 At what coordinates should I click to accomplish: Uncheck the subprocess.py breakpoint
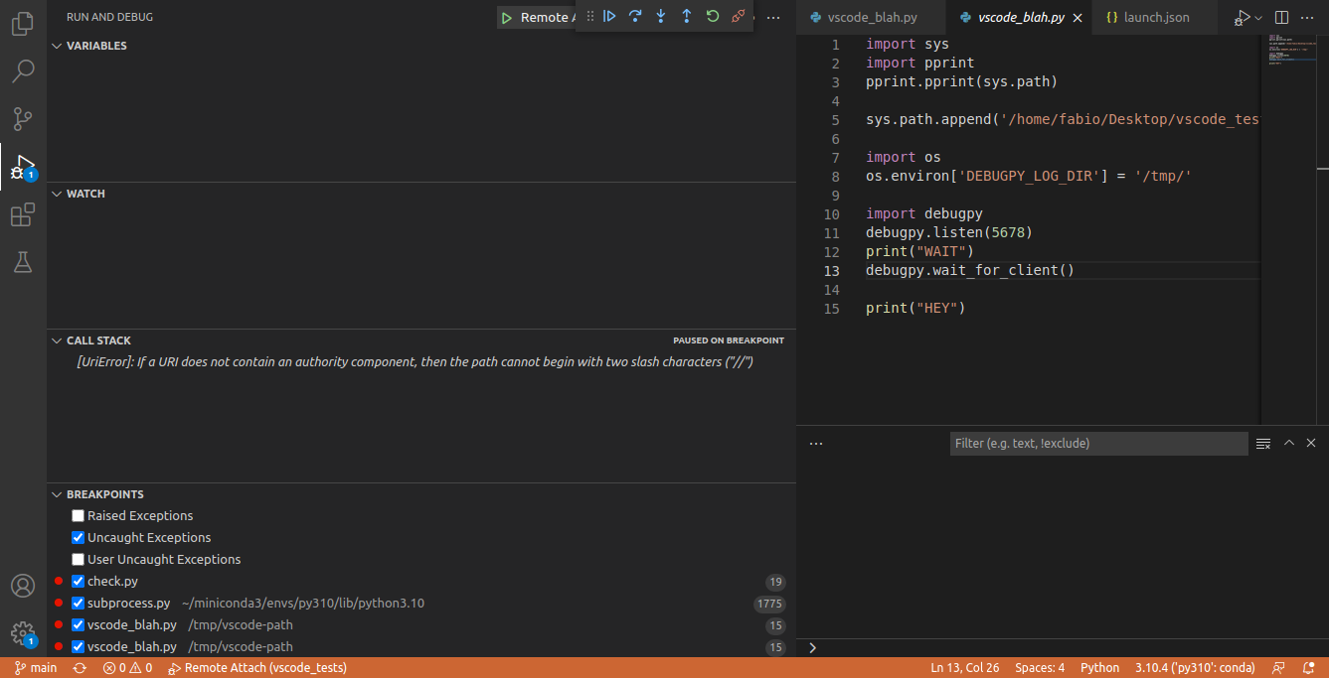coord(79,604)
